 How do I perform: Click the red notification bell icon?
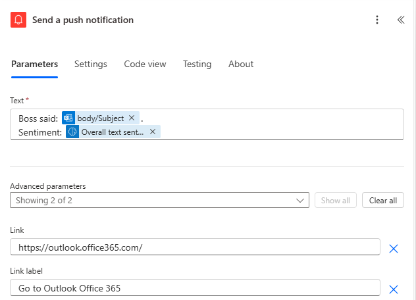[x=18, y=20]
